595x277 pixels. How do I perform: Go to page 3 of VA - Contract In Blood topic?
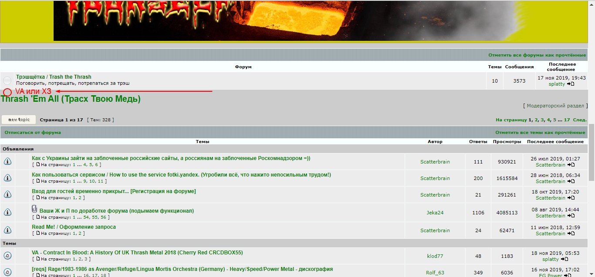click(x=86, y=259)
